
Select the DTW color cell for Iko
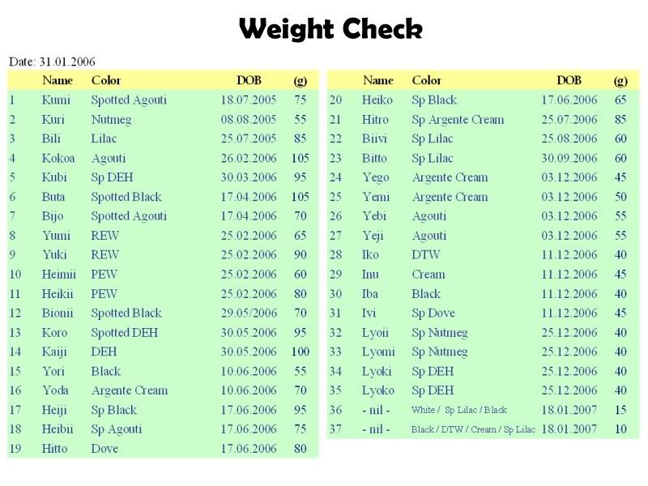[425, 254]
